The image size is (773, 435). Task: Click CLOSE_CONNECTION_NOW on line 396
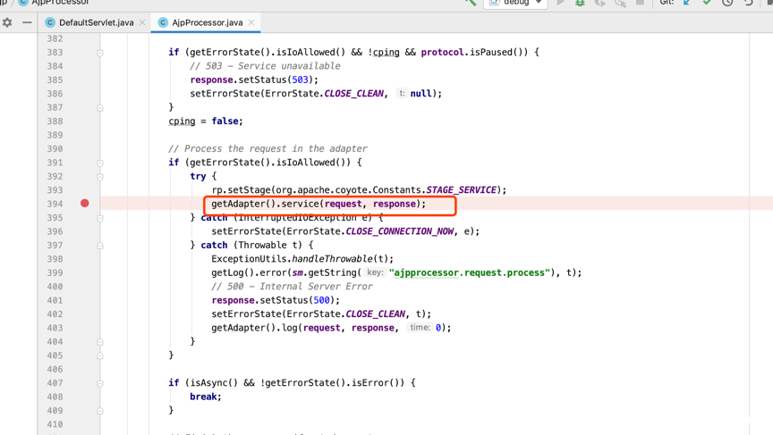[399, 231]
